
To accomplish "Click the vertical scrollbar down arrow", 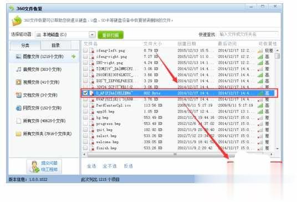I will point(278,149).
